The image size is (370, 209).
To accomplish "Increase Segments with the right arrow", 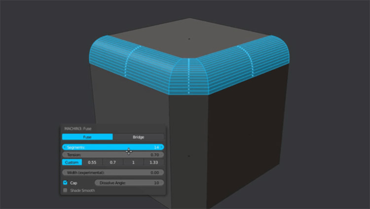I will 162,147.
